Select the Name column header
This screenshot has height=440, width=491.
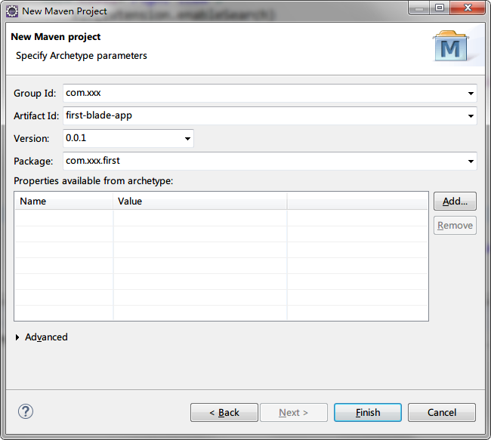click(64, 202)
